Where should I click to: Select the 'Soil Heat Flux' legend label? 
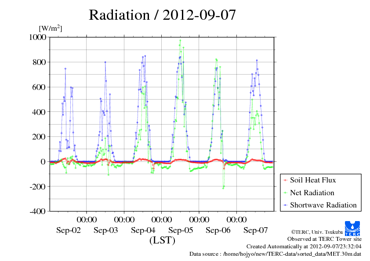(313, 180)
